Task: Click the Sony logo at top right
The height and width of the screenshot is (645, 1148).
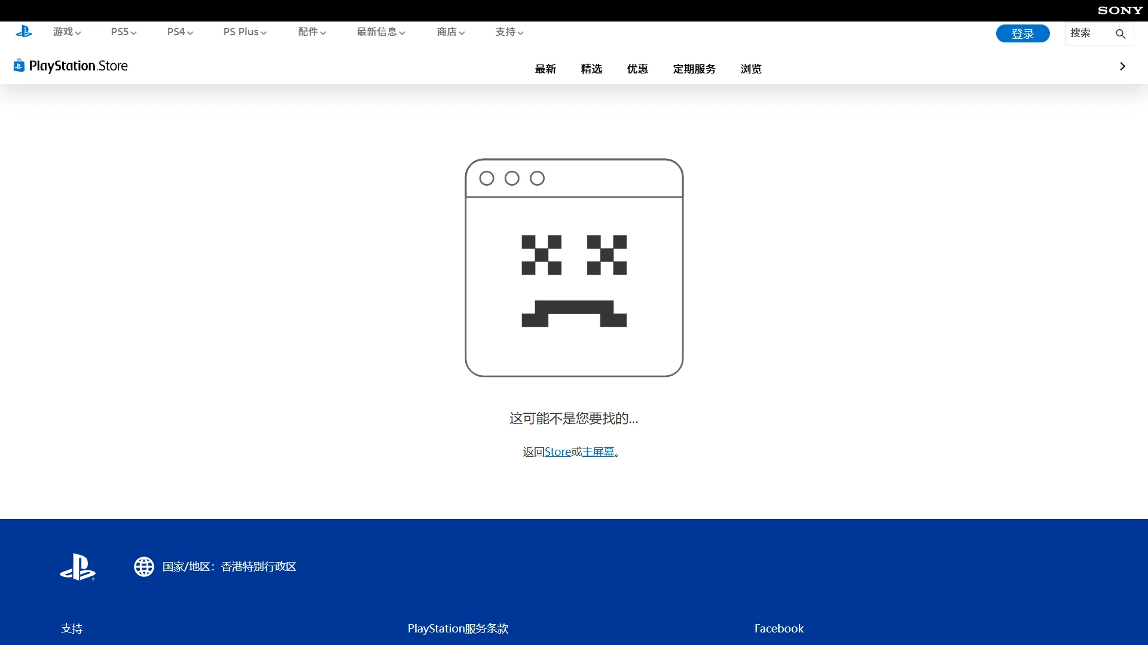Action: (x=1120, y=10)
